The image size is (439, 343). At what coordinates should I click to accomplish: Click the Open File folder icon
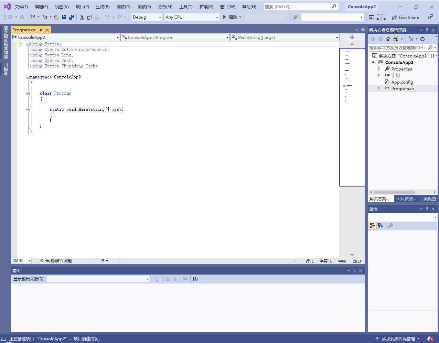56,17
